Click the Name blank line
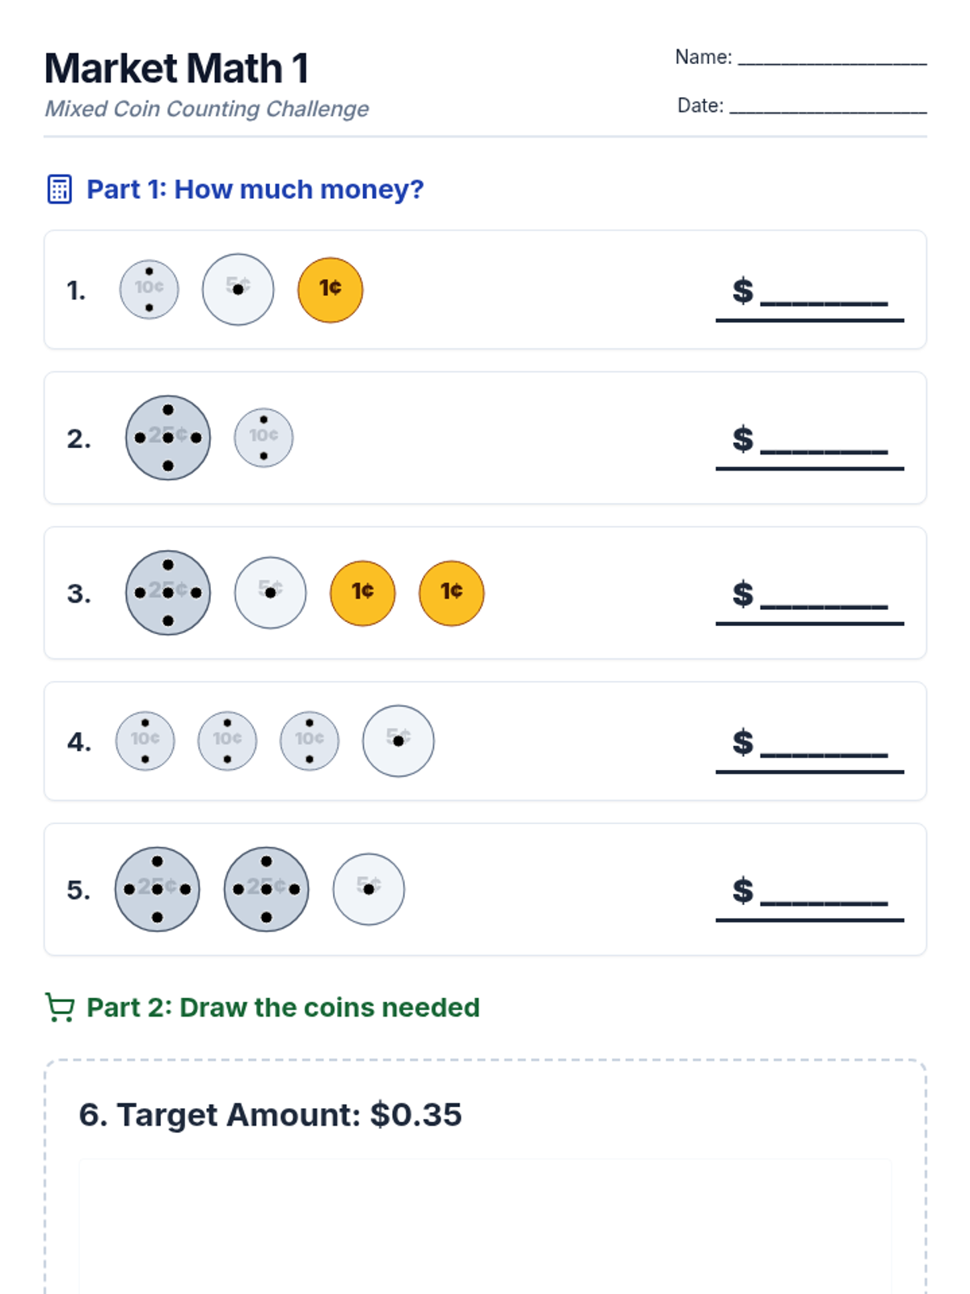The width and height of the screenshot is (970, 1294). 832,58
